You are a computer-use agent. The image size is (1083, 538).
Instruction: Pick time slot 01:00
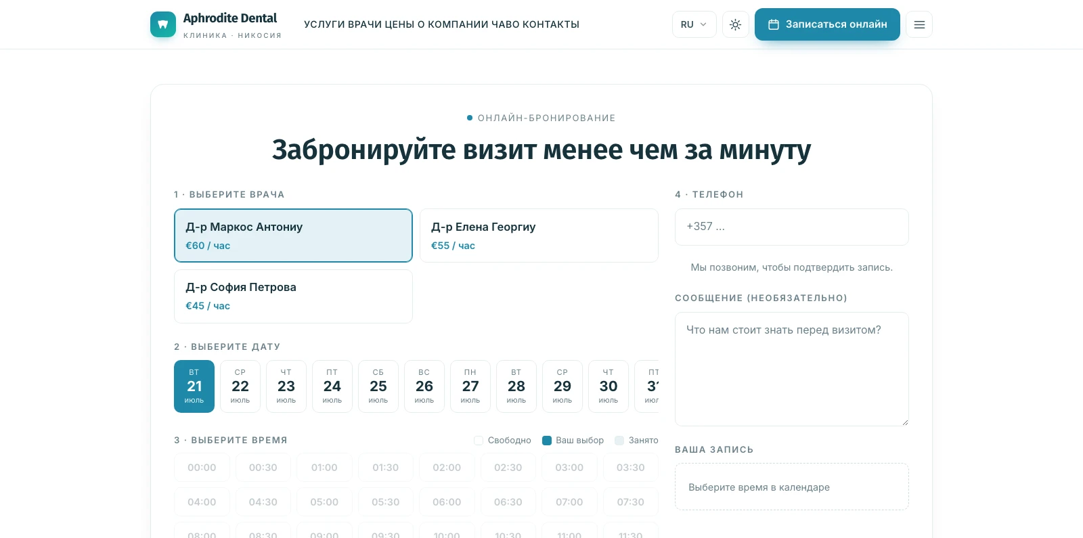click(324, 468)
